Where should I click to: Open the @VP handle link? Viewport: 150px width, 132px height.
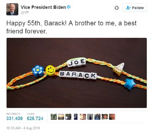(x=25, y=13)
